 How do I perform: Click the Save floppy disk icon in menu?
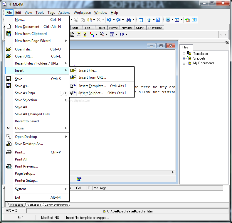9,79
